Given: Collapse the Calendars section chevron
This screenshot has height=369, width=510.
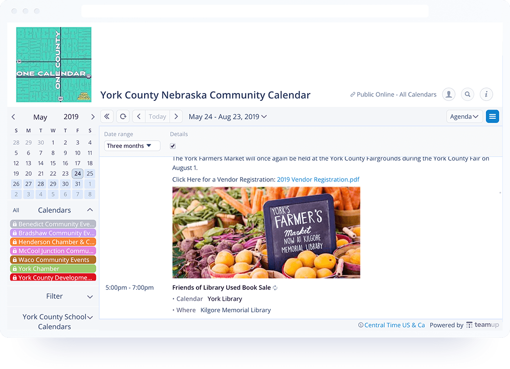Looking at the screenshot, I should (x=90, y=210).
